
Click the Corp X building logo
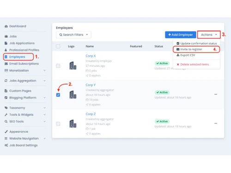click(x=73, y=66)
